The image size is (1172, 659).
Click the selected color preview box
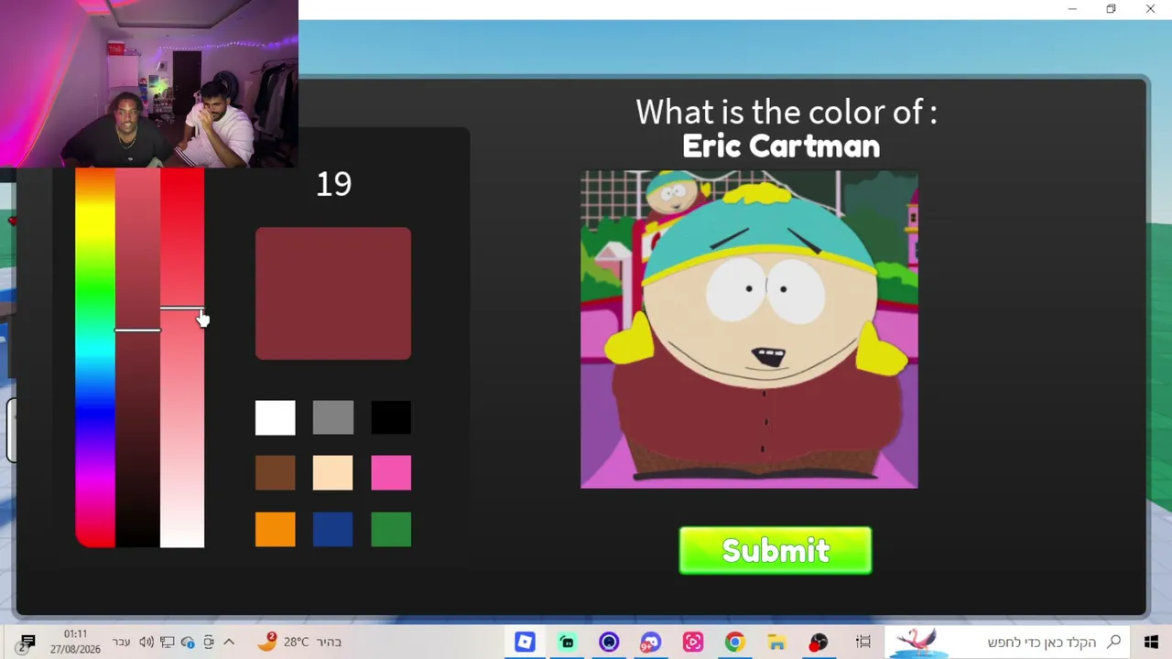click(x=333, y=294)
